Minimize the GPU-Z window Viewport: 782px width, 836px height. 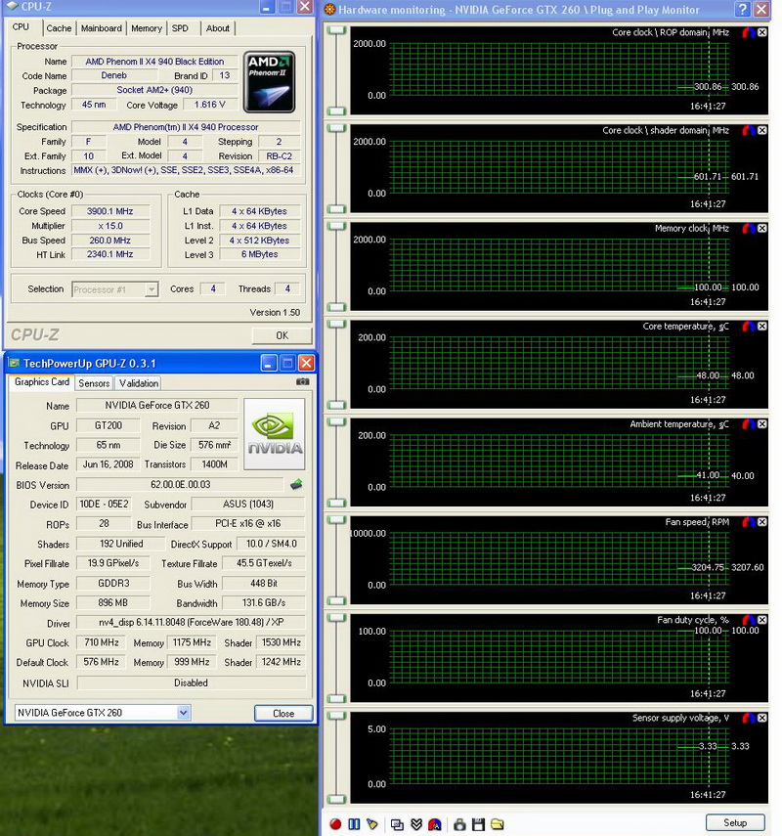(268, 364)
